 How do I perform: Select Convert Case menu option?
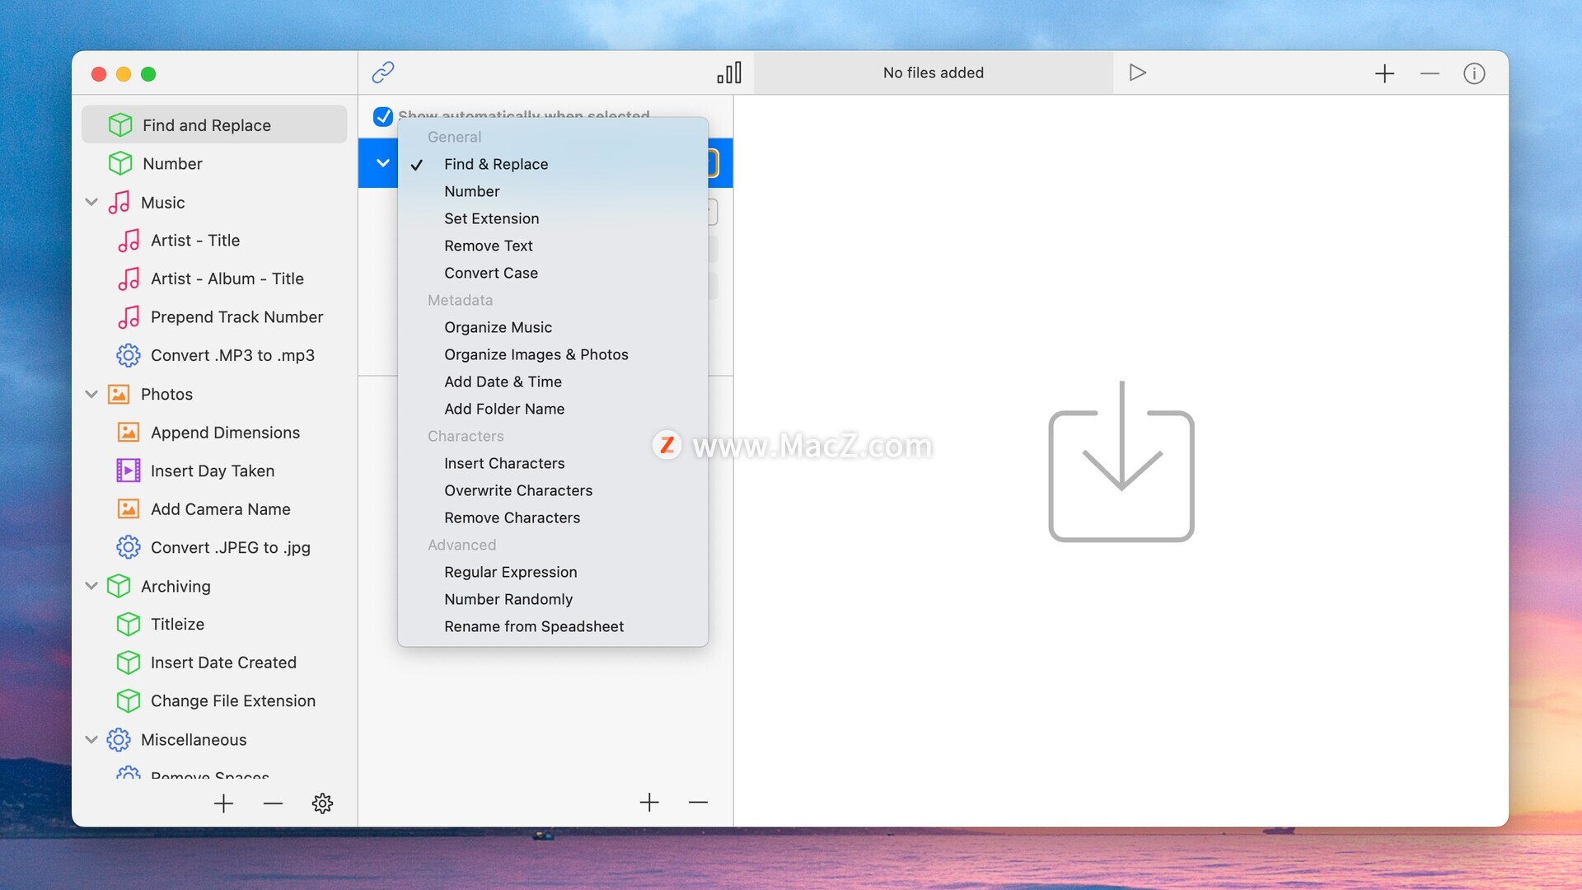click(490, 273)
